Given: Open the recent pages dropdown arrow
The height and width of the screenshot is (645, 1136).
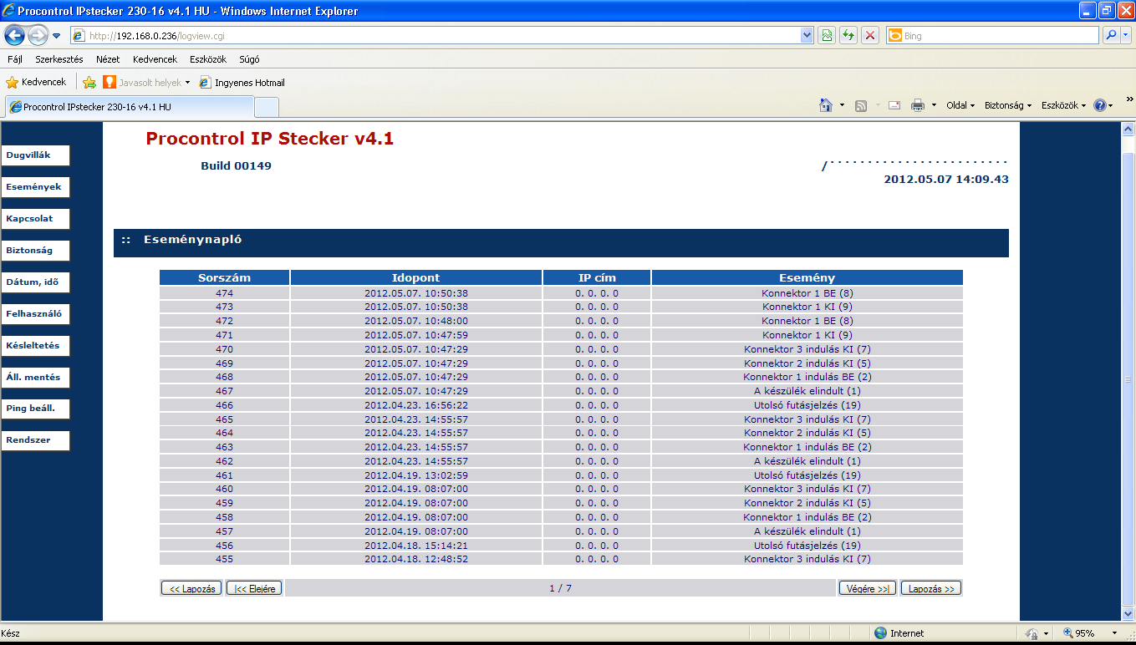Looking at the screenshot, I should [x=56, y=36].
